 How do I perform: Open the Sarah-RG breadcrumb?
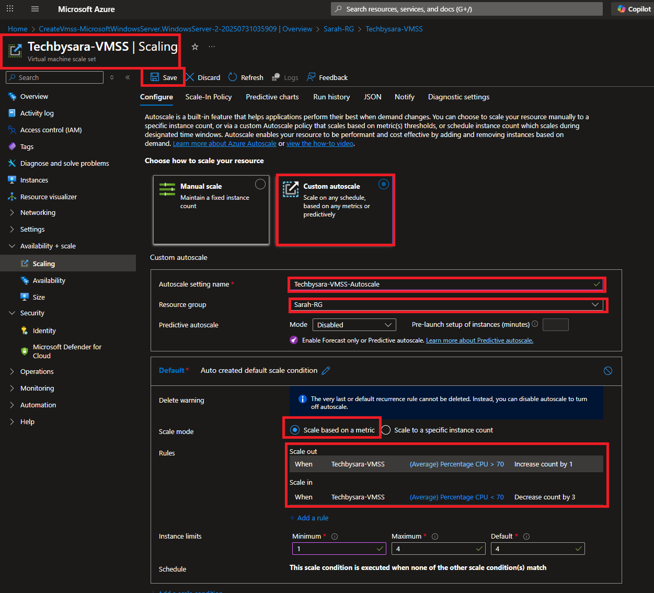(x=339, y=29)
